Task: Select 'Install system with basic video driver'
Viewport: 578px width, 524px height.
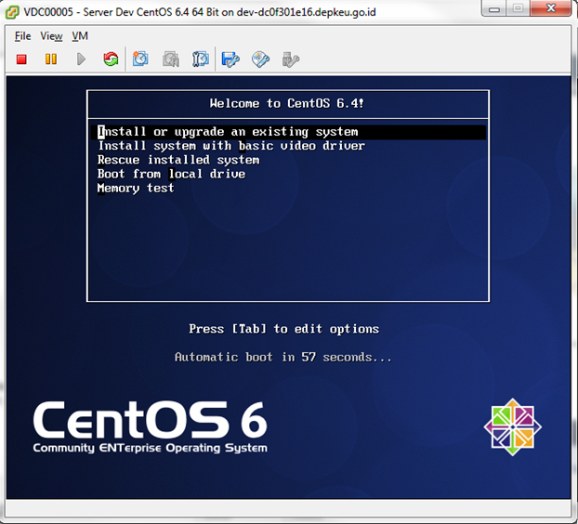Action: [x=231, y=146]
